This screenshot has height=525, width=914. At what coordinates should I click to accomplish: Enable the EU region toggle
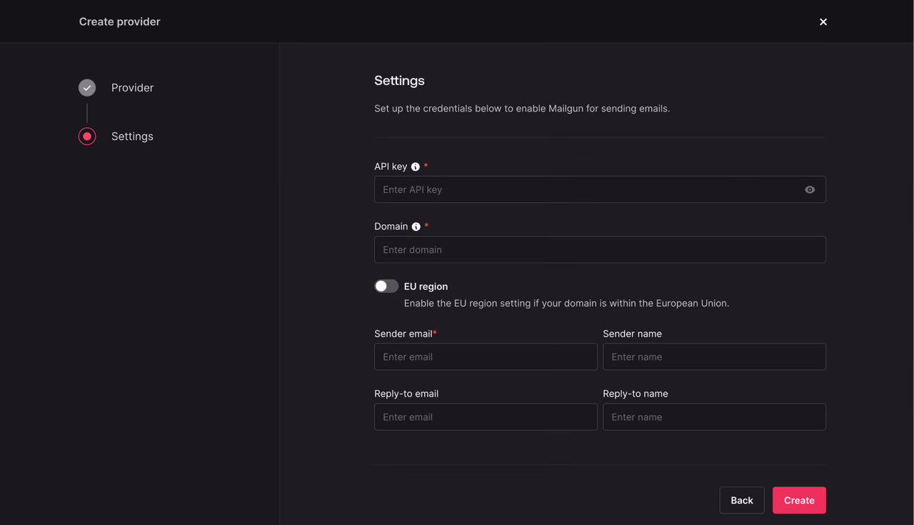pyautogui.click(x=386, y=286)
